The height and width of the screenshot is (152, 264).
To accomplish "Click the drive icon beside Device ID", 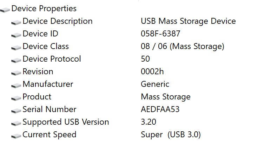I will click(16, 35).
